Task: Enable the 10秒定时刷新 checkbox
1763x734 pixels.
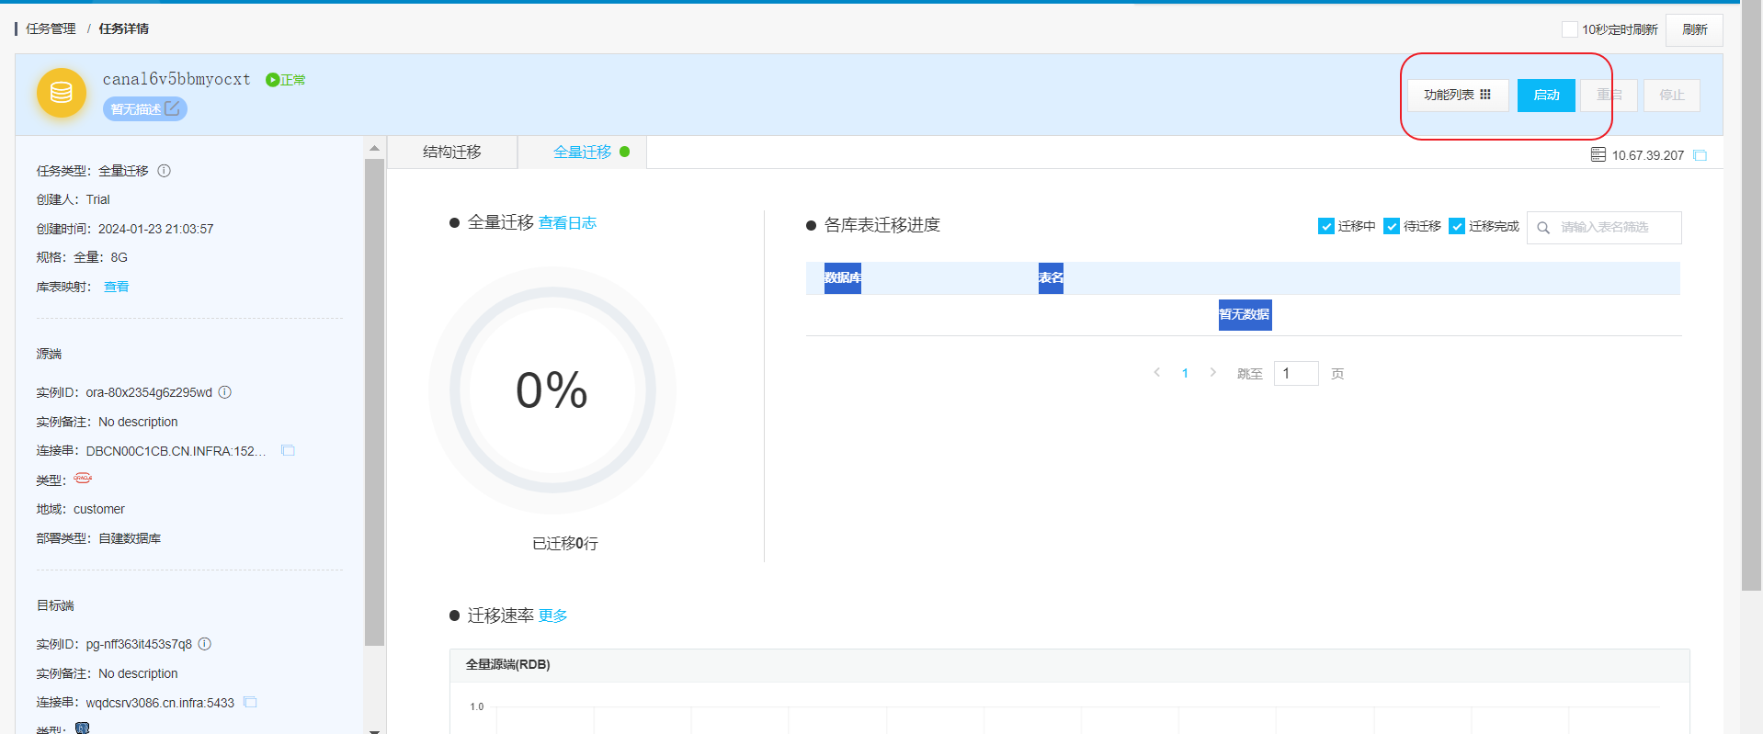Action: 1570,29
